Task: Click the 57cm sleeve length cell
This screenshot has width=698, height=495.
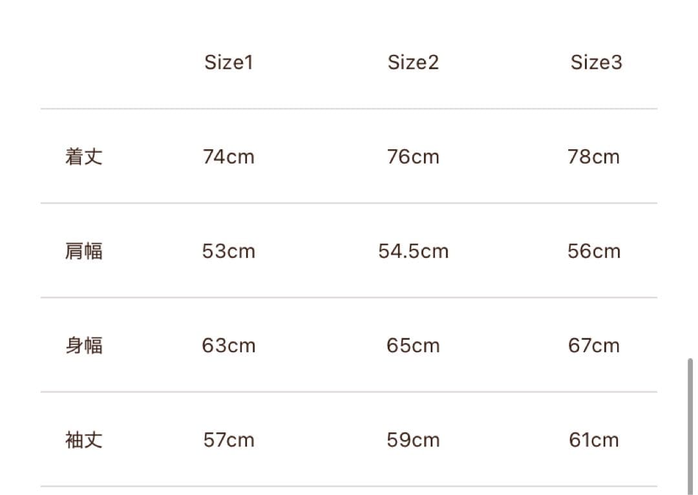Action: (229, 440)
